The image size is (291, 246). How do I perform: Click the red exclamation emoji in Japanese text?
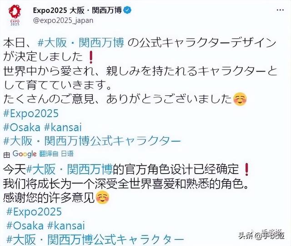(91, 57)
